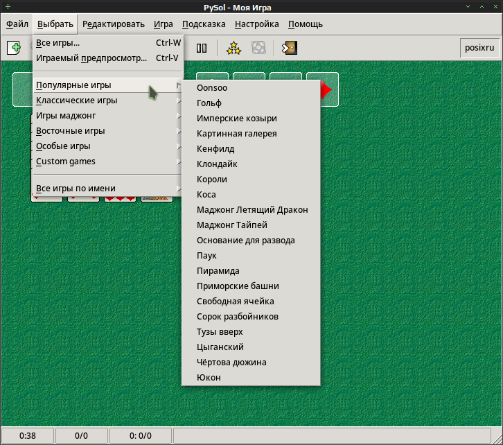This screenshot has width=503, height=445.
Task: Select the Гольф game
Action: (251, 103)
